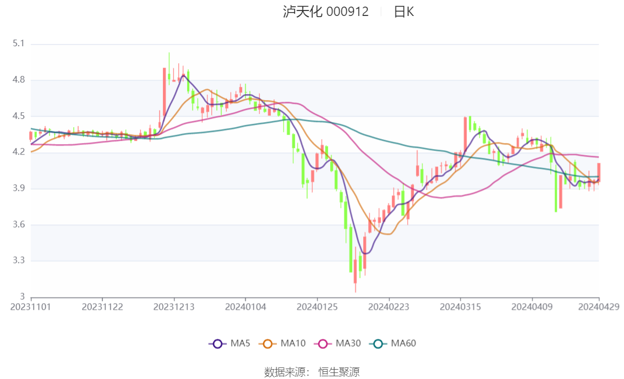Click the 3.9 y-axis value
Screen dimensions: 624x379
click(18, 188)
